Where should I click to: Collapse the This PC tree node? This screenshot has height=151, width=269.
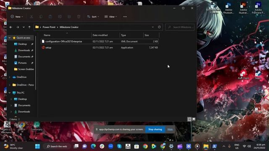10,93
